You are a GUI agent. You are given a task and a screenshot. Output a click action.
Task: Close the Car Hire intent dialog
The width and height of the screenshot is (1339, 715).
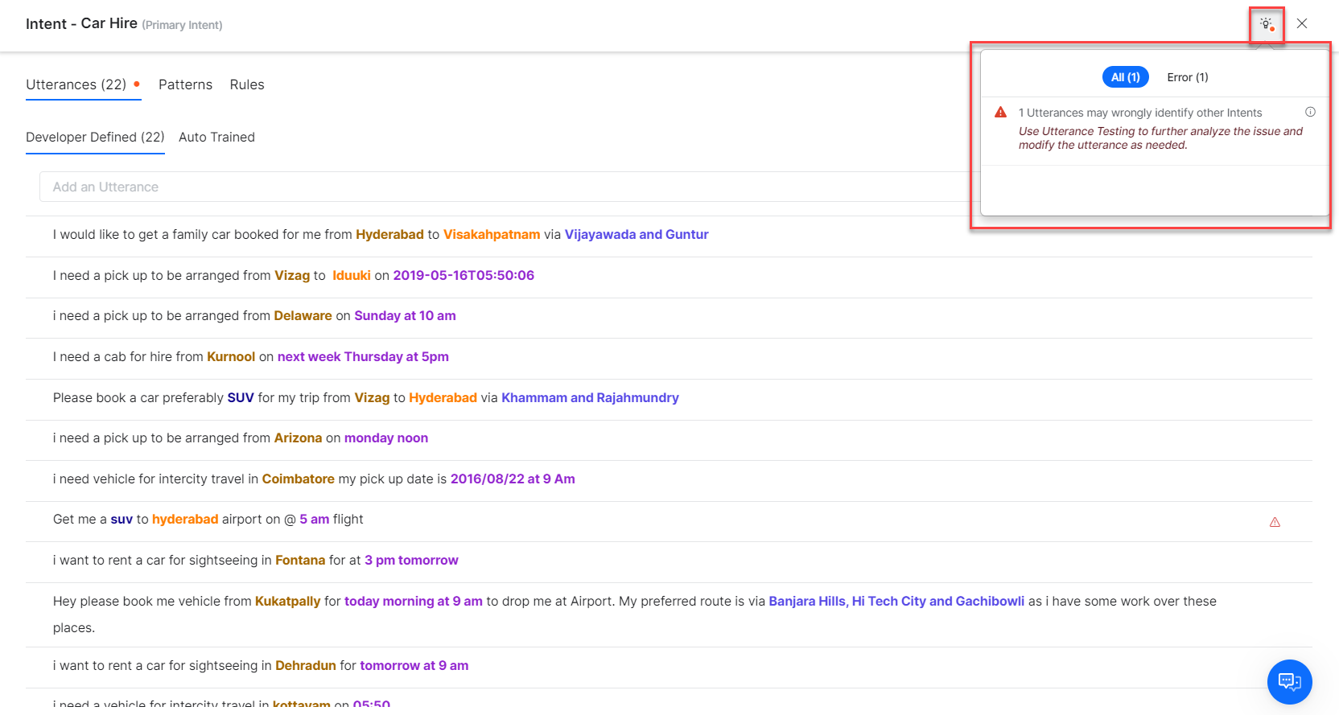tap(1301, 24)
